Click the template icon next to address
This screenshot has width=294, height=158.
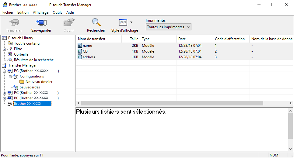pyautogui.click(x=80, y=57)
